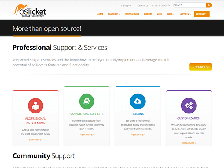Expand the Features dropdown menu

114,14
